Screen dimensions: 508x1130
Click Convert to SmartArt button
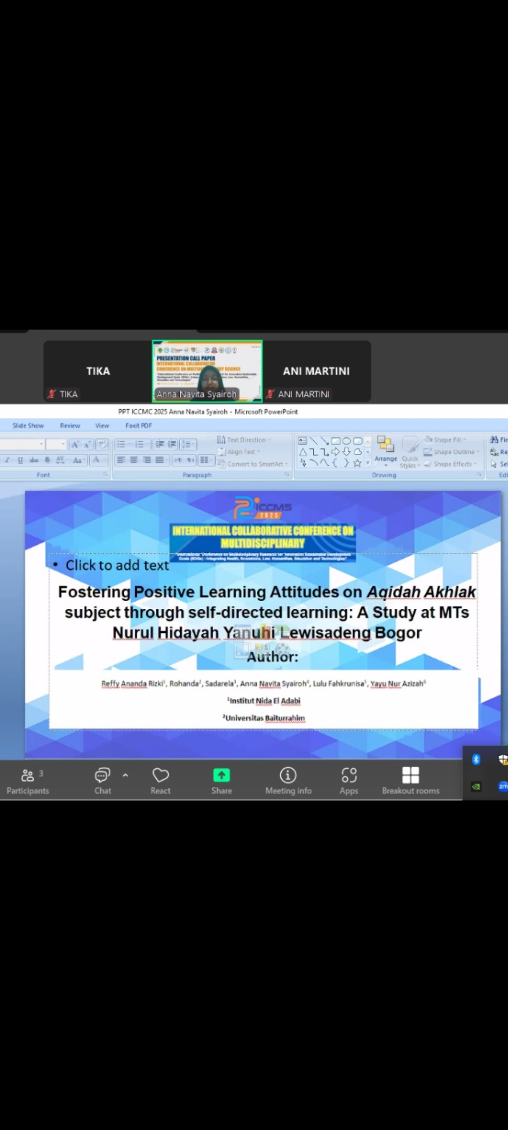point(253,464)
